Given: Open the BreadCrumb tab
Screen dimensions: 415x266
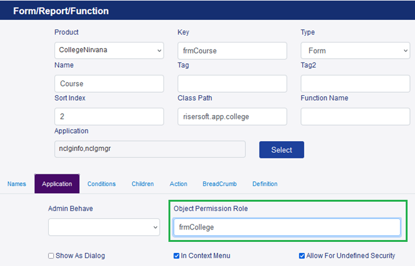Looking at the screenshot, I should (x=220, y=184).
